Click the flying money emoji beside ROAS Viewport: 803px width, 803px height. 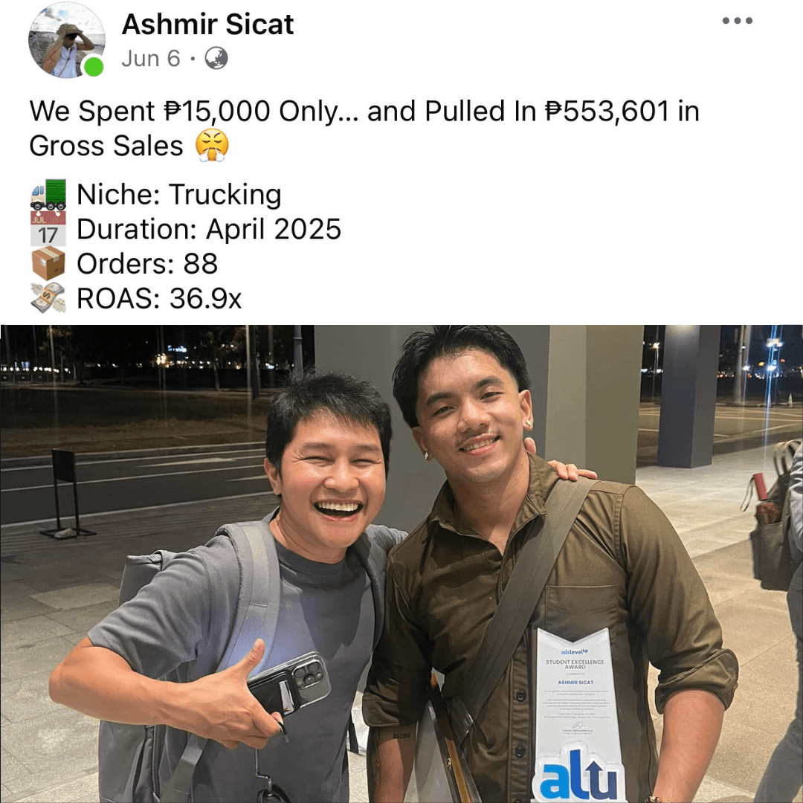[x=48, y=297]
